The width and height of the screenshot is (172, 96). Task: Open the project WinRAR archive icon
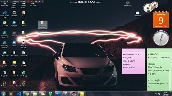point(14,34)
